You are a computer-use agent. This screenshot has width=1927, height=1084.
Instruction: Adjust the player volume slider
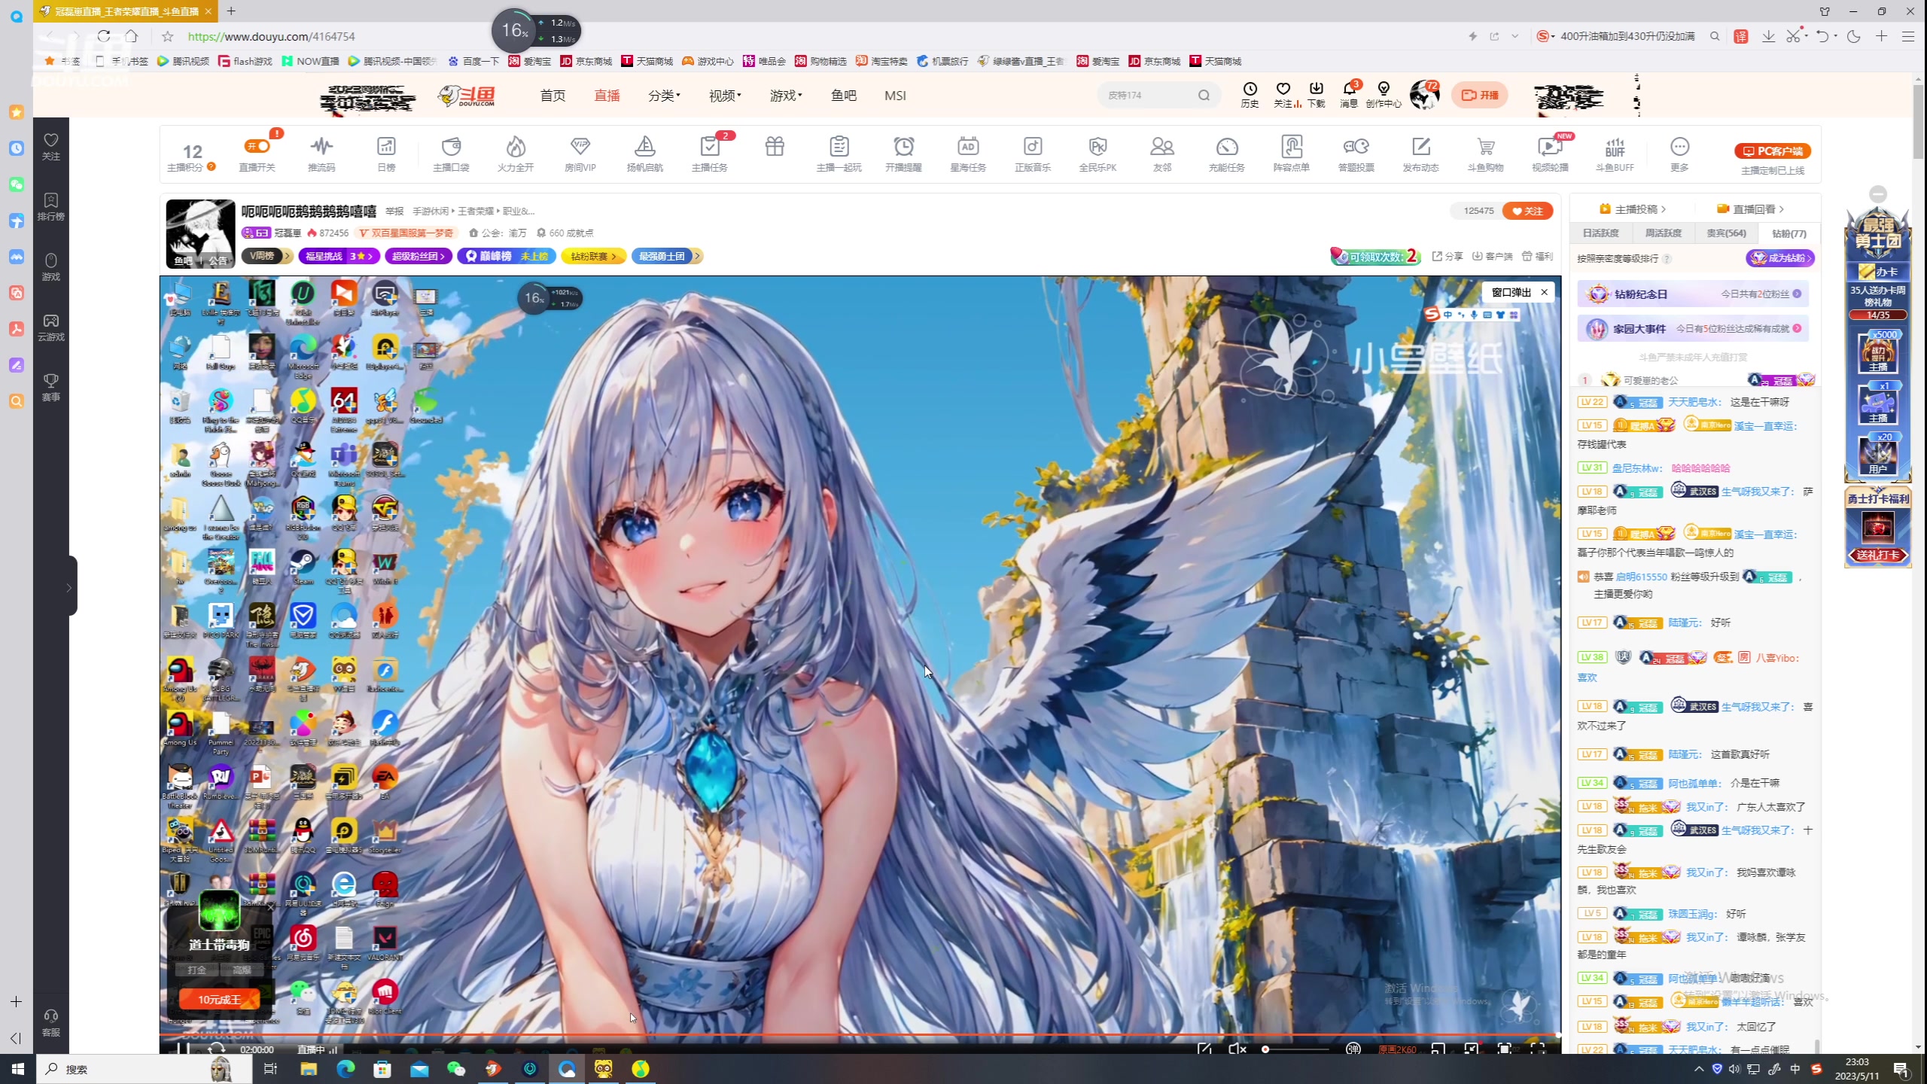(1295, 1049)
